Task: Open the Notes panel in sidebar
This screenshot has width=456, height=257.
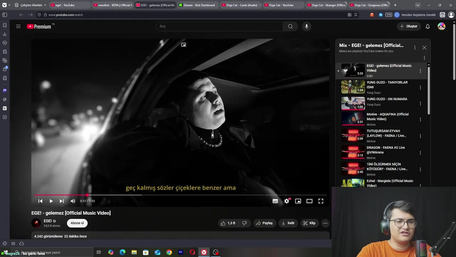Action: pyautogui.click(x=5, y=52)
